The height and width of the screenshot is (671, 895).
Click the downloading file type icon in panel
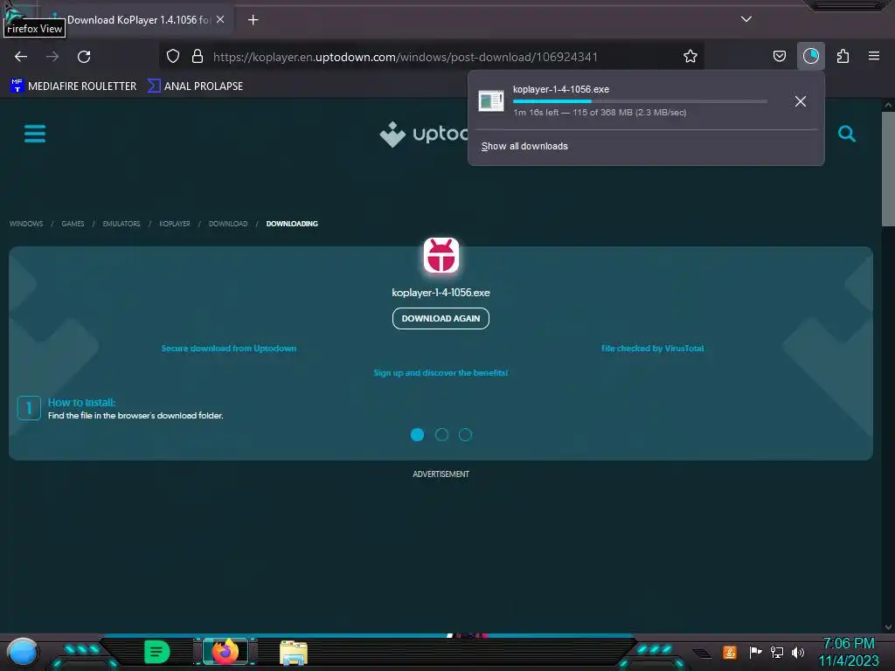click(491, 101)
